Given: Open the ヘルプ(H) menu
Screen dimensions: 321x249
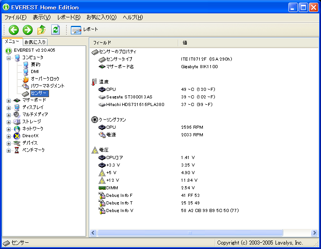Looking at the screenshot, I should [x=133, y=17].
